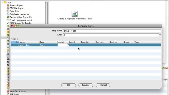The image size is (169, 95).
Task: Select De-serialize from file step
Action: (x=21, y=17)
